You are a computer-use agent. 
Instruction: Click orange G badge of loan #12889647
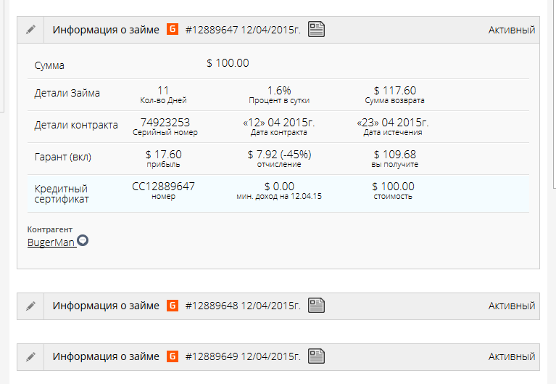pos(173,29)
